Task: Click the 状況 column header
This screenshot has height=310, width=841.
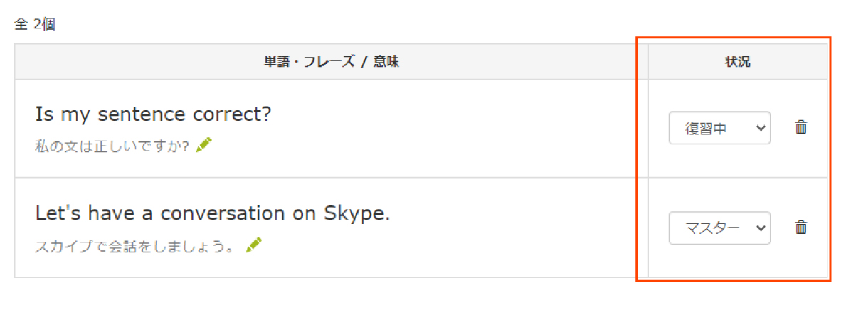Action: [x=738, y=63]
